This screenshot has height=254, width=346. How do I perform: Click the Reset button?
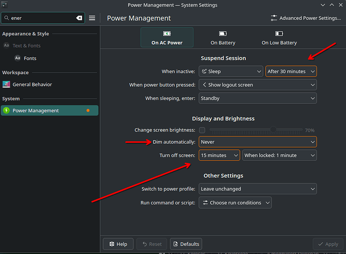pyautogui.click(x=152, y=244)
